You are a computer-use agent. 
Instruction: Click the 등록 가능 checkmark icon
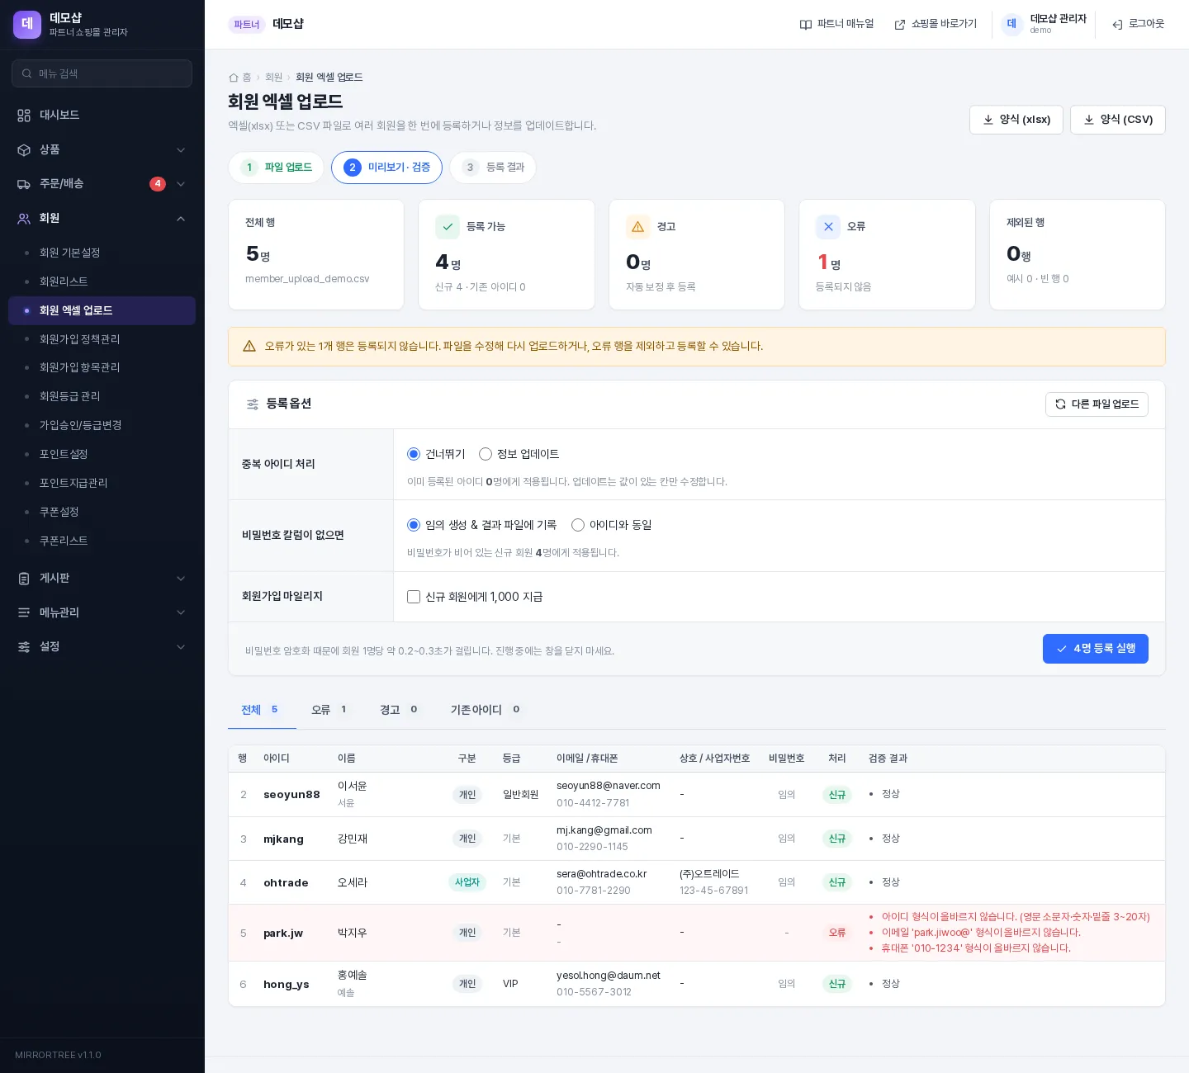[x=448, y=227]
